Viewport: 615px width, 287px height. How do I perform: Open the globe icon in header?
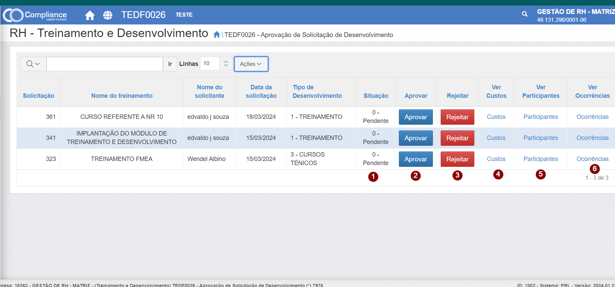tap(108, 15)
